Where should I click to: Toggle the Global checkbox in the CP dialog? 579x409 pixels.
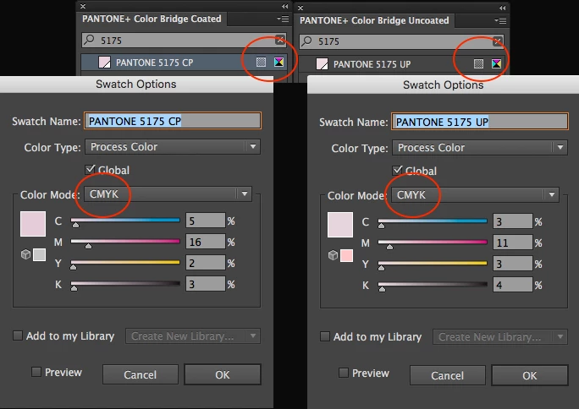tap(90, 170)
